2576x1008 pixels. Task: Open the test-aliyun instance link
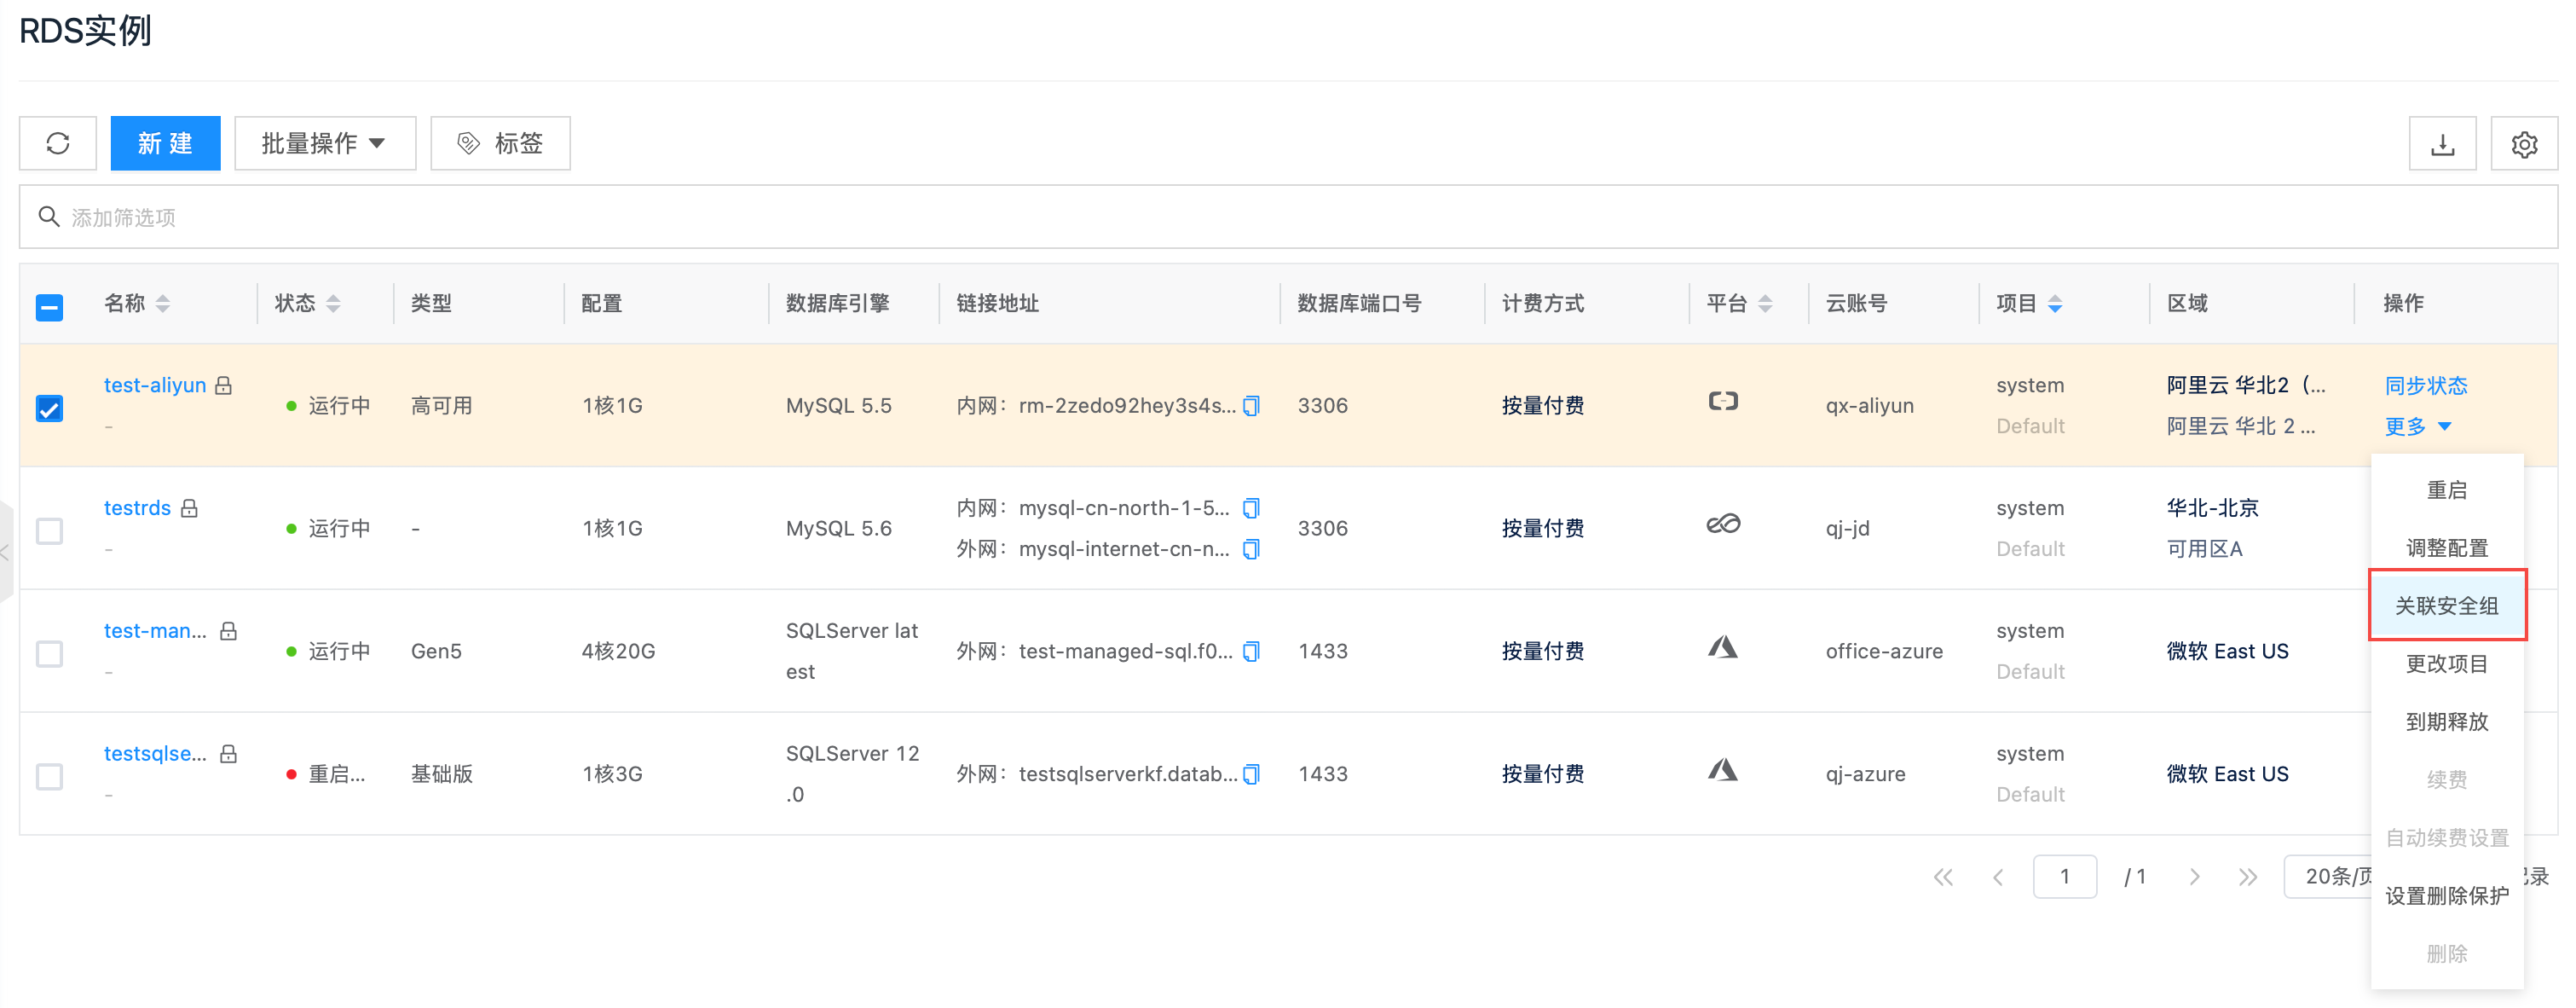(155, 385)
